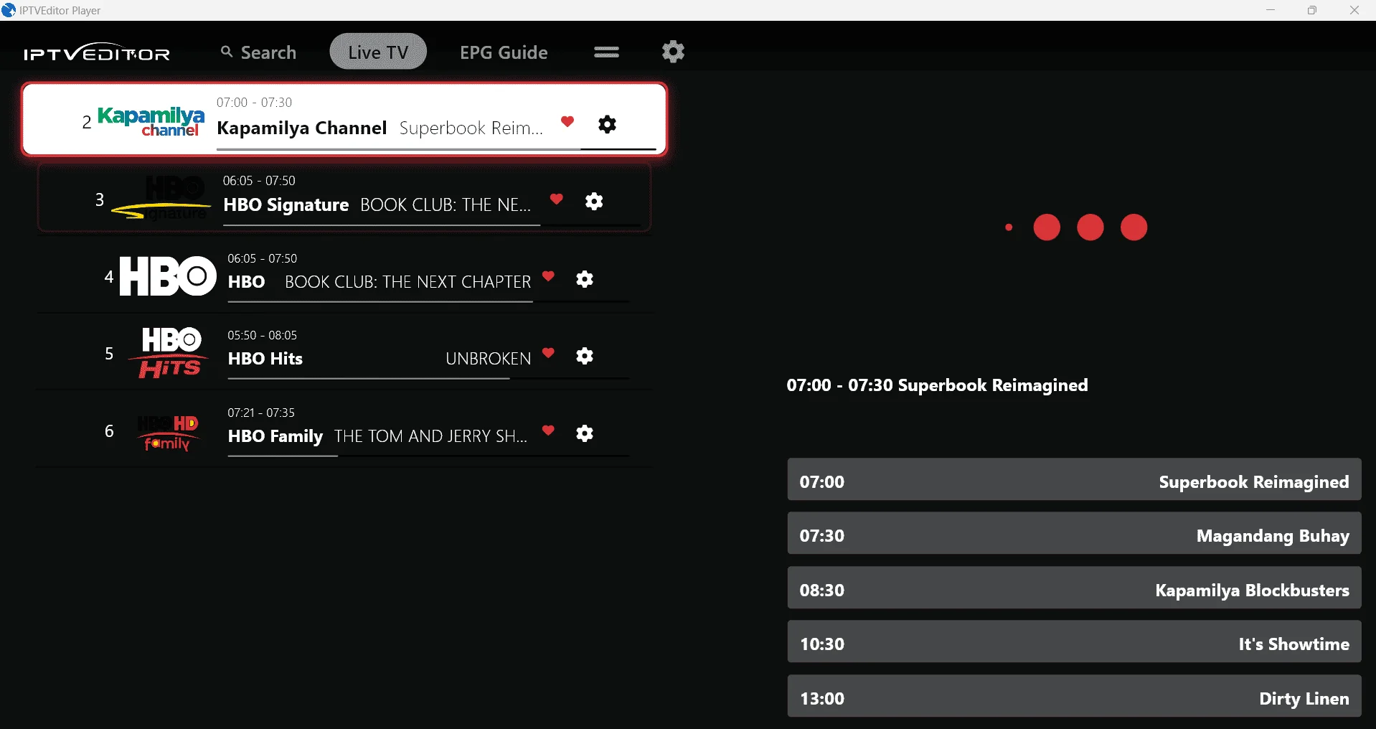This screenshot has width=1376, height=729.
Task: Click the UNBROKEN program title
Action: (x=489, y=359)
